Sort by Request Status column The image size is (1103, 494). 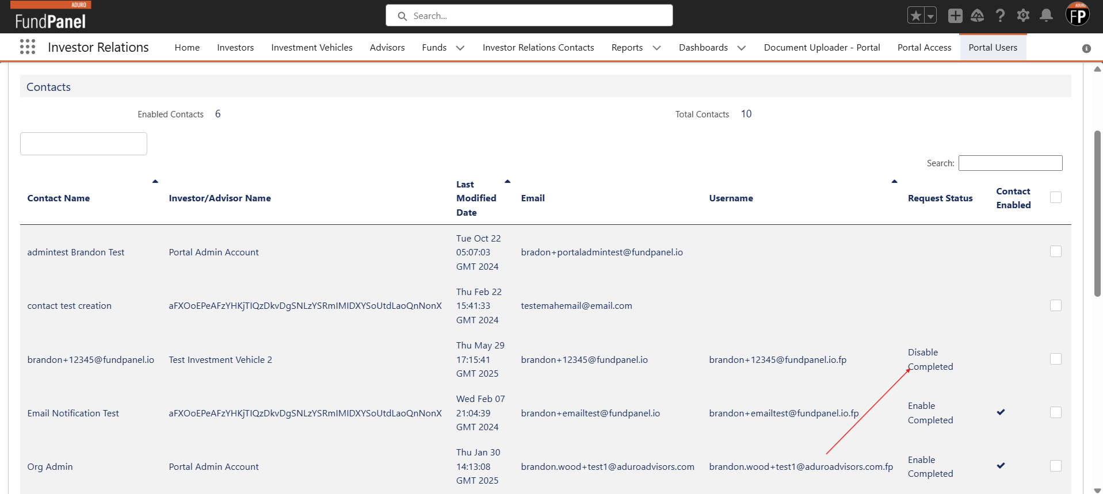[x=940, y=198]
